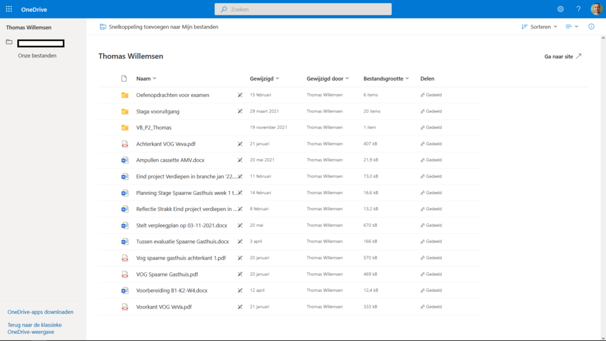Follow the Ga naar site link

563,56
